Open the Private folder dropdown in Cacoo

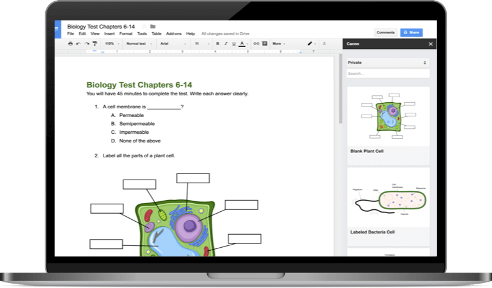387,63
